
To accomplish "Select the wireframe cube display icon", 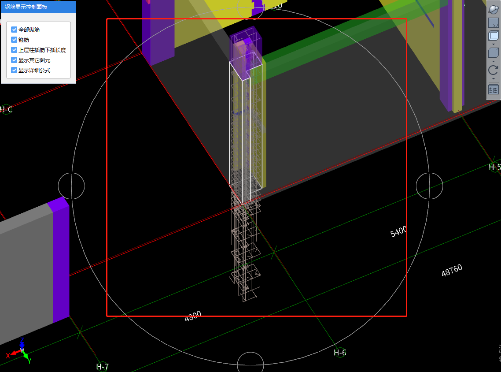I will click(x=494, y=36).
